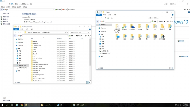Open recent locations dropdown in Program Files navigation

click(21, 32)
